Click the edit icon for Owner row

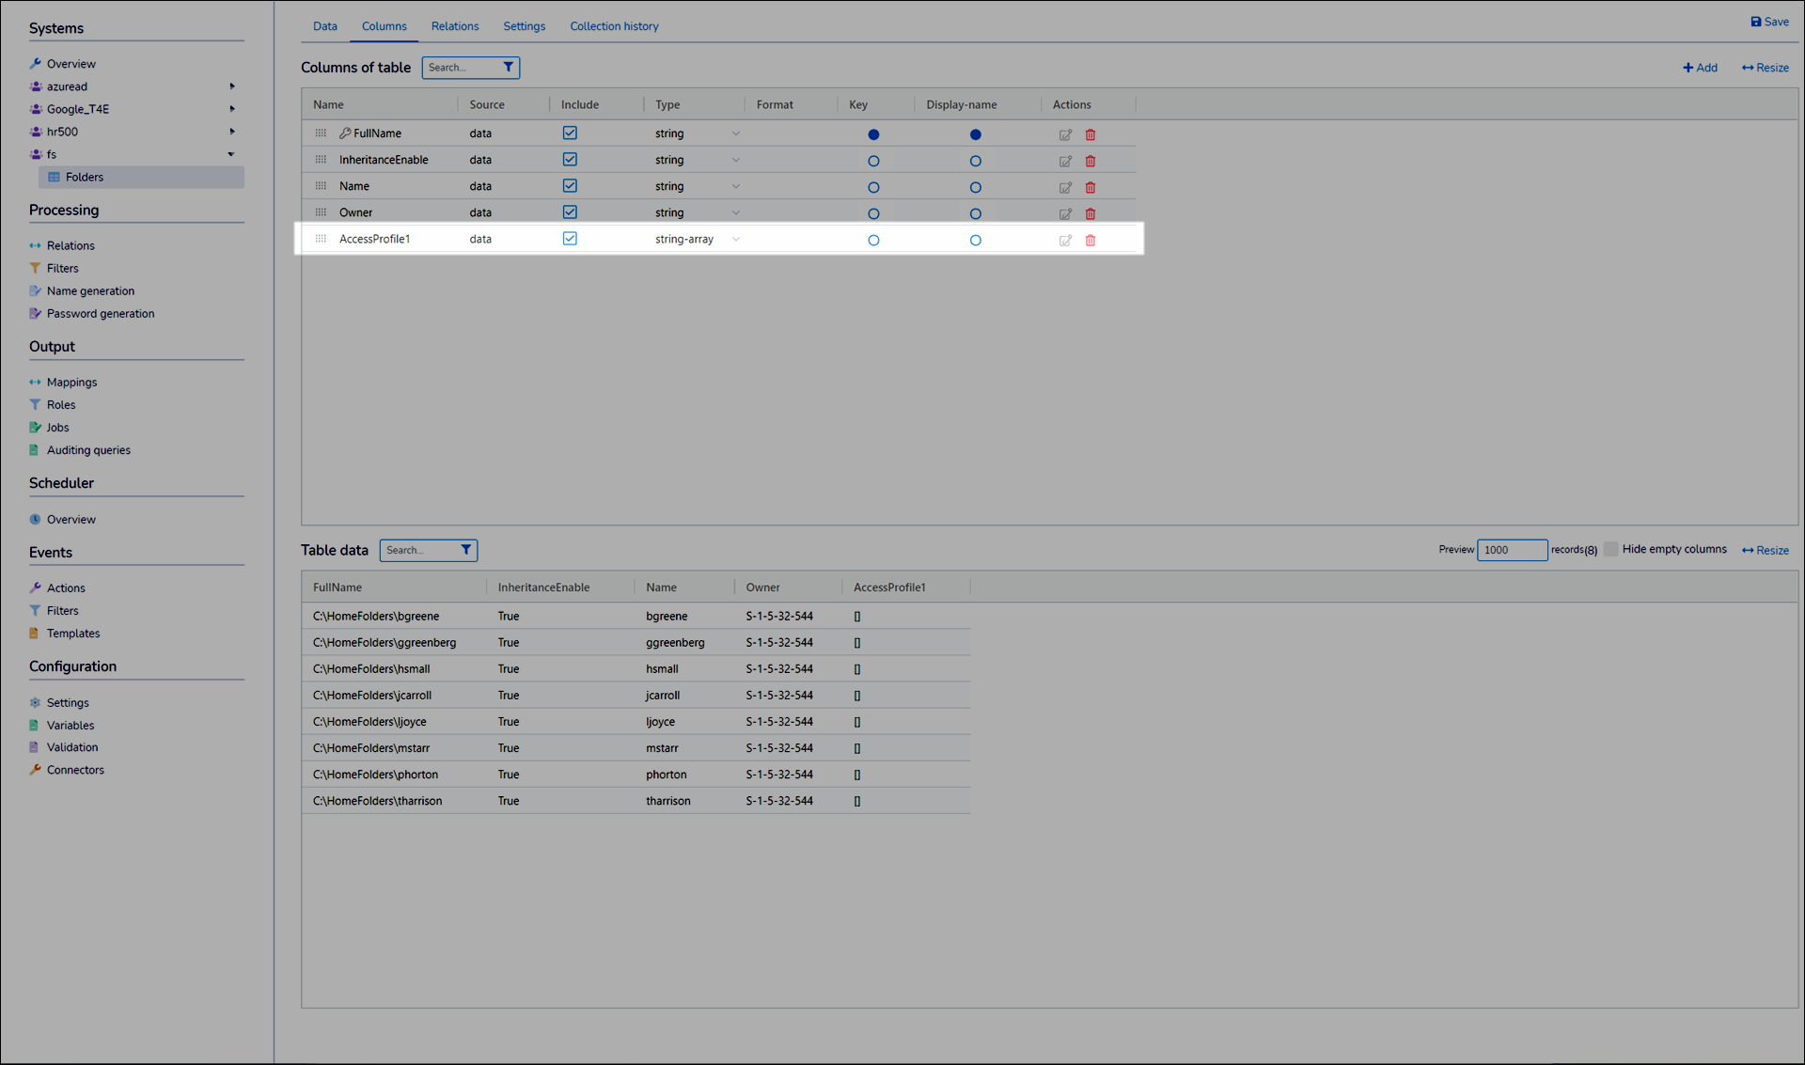1065,214
